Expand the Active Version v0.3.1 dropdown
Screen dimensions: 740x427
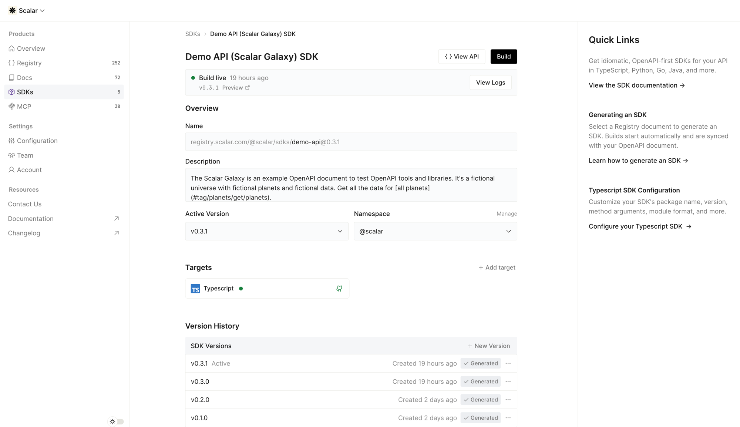coord(267,231)
